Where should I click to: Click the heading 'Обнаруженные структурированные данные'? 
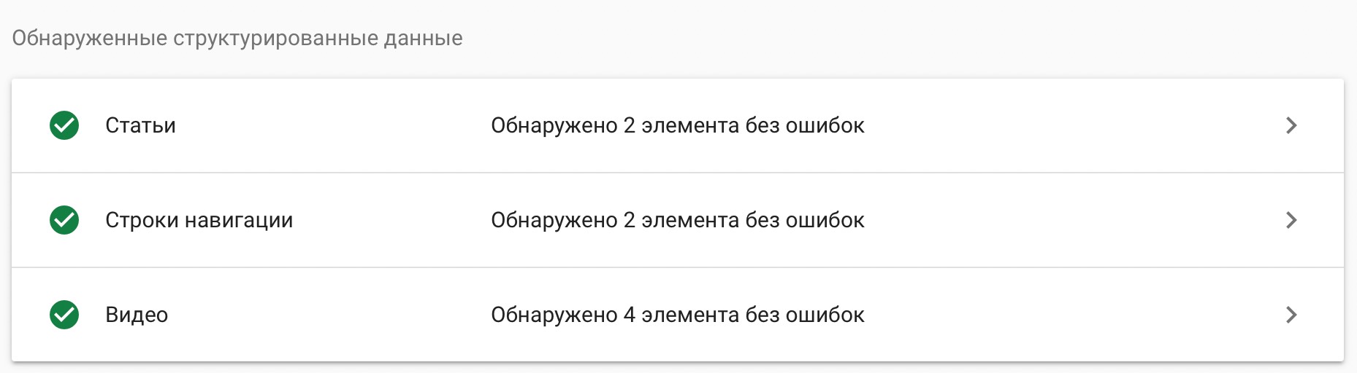237,38
